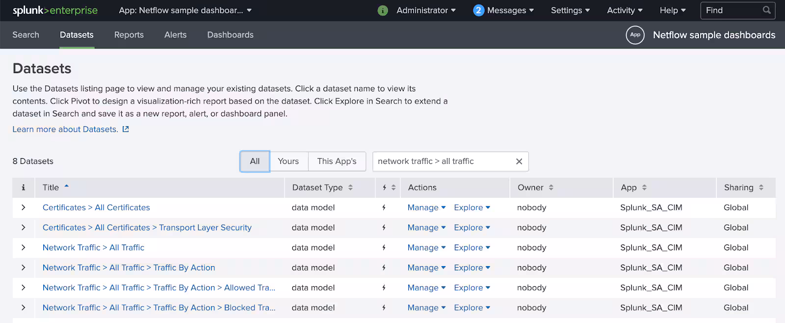Expand the Certificates > All Certificates row
Image resolution: width=785 pixels, height=323 pixels.
23,208
